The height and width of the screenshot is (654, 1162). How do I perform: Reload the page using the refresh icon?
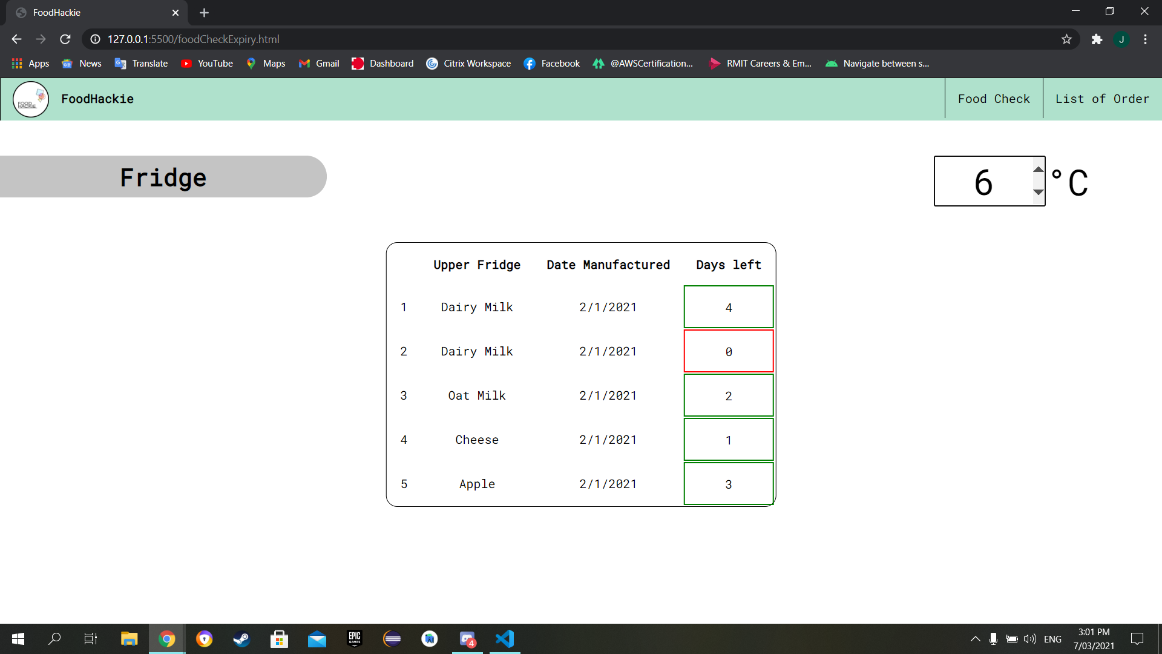(65, 39)
